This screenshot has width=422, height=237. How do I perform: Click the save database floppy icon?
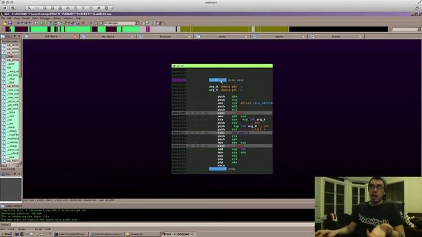(x=11, y=24)
